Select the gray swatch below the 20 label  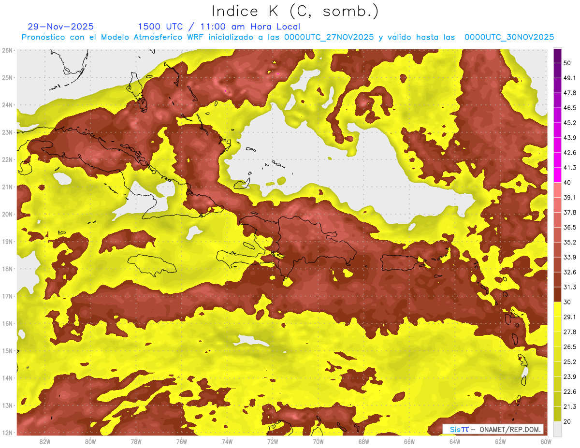point(557,428)
